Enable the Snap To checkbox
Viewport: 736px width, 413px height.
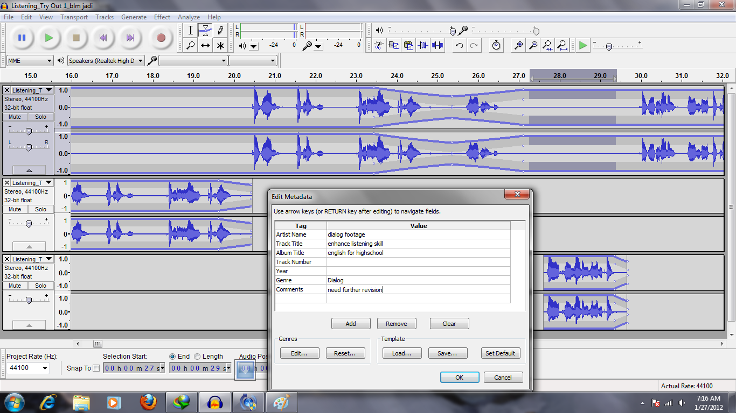point(96,368)
